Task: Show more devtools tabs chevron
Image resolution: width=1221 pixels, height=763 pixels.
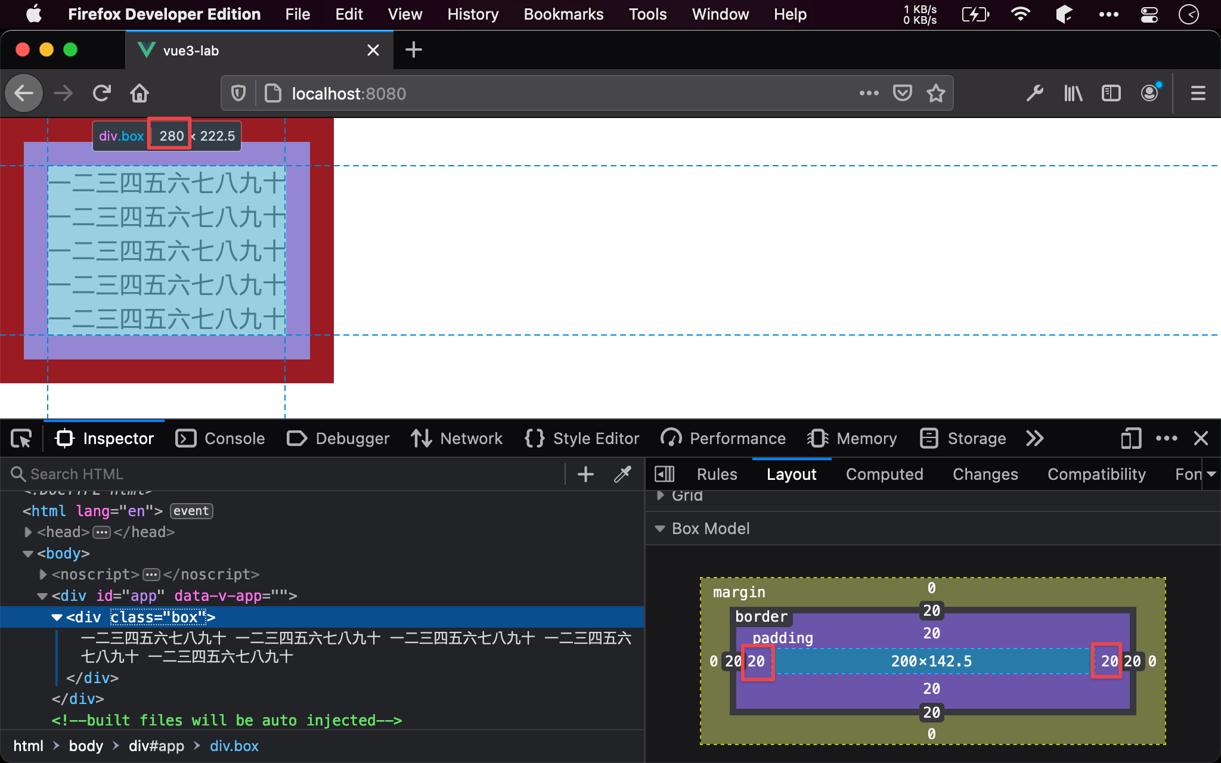Action: tap(1035, 439)
